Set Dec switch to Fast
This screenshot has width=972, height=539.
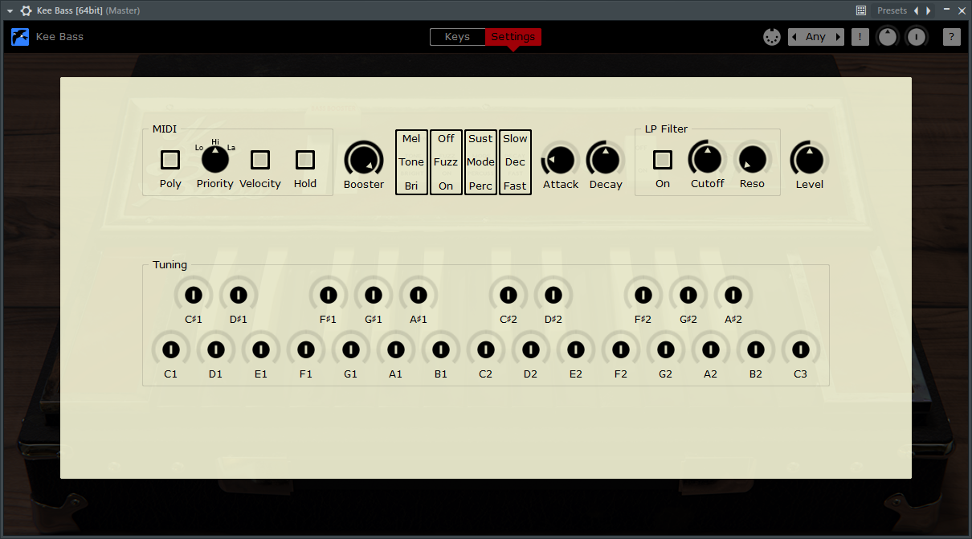point(515,186)
